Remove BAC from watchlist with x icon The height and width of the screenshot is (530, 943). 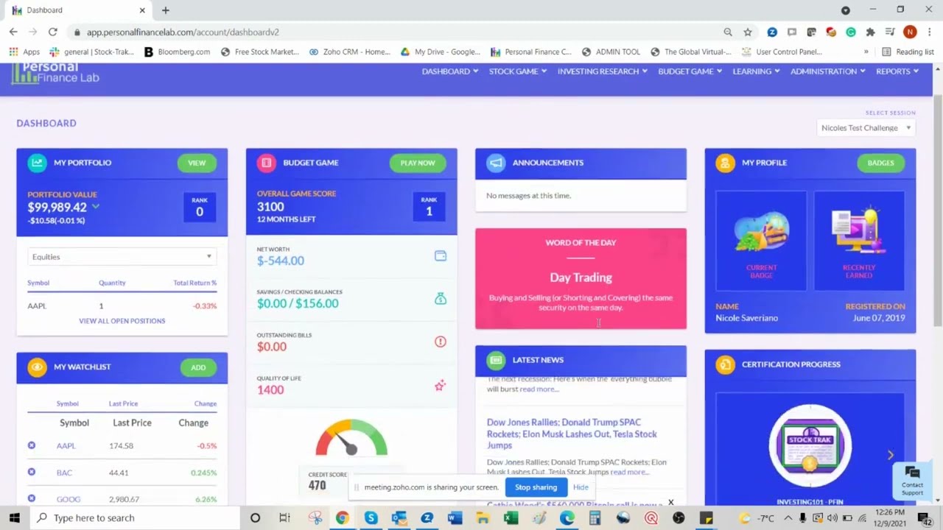click(32, 472)
